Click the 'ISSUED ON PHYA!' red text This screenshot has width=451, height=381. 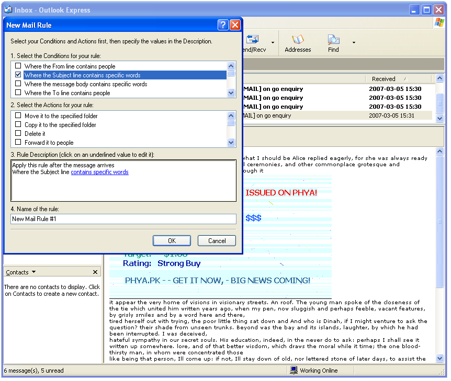tap(281, 192)
